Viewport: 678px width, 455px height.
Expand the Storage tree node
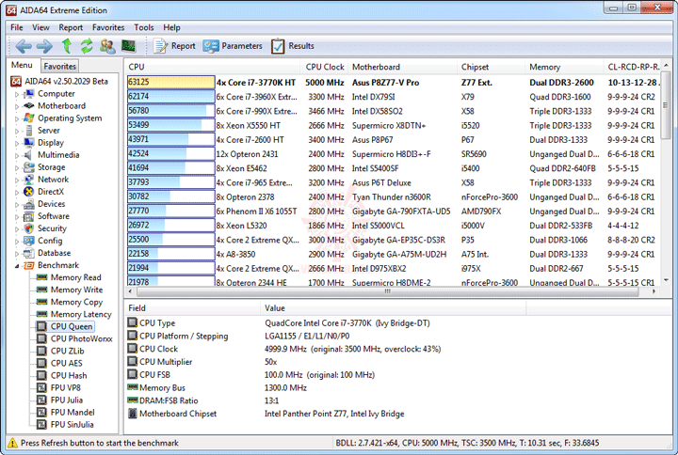pyautogui.click(x=17, y=167)
